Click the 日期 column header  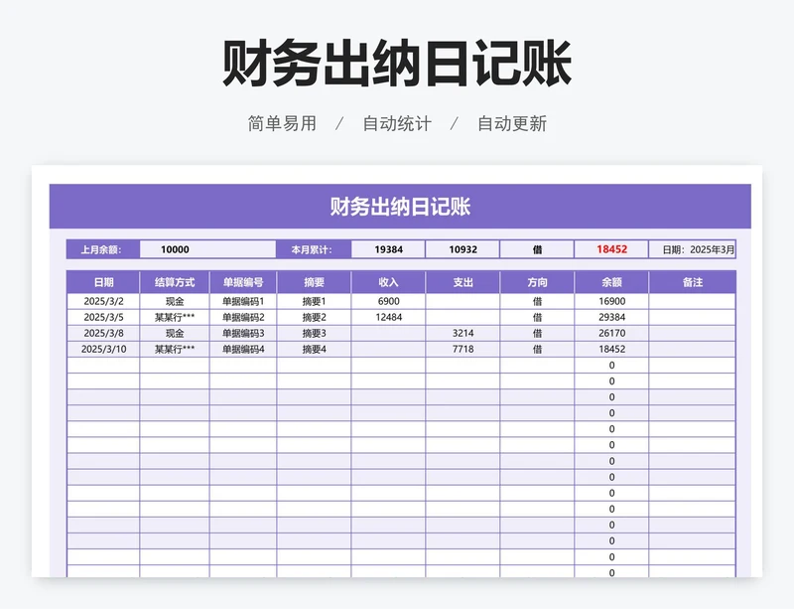[x=103, y=282]
